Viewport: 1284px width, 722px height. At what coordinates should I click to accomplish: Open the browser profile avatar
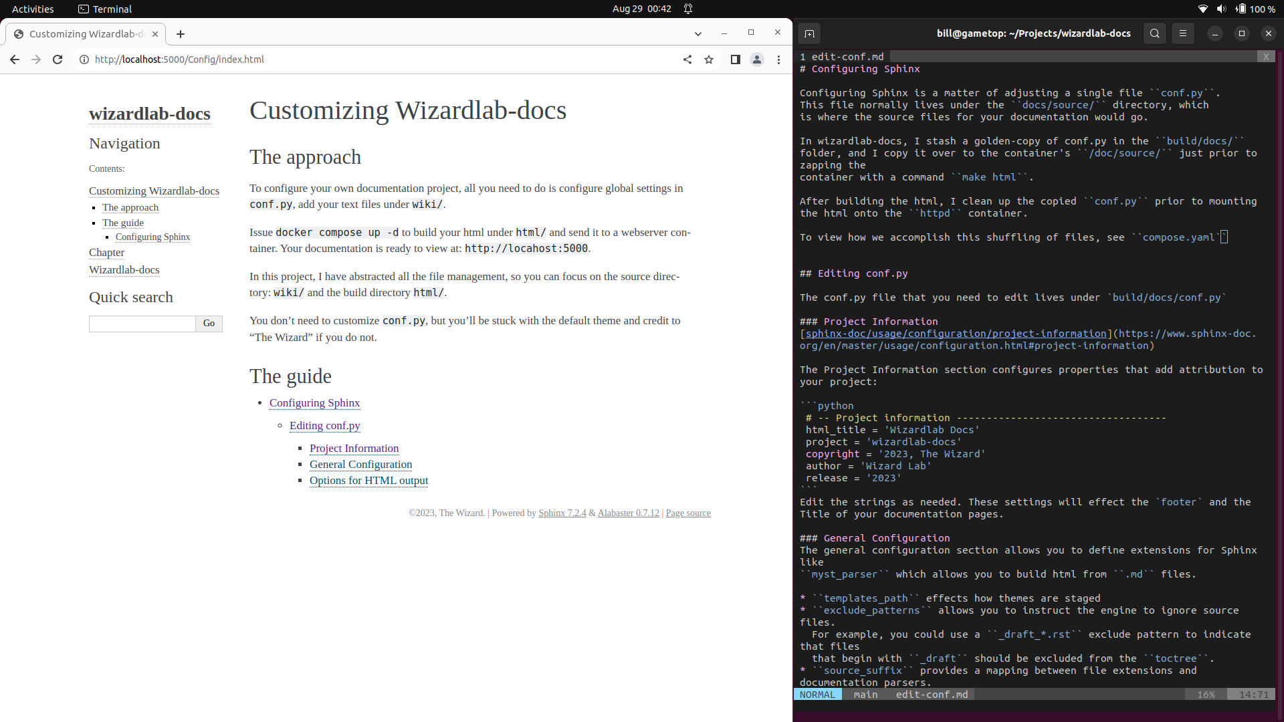coord(757,59)
